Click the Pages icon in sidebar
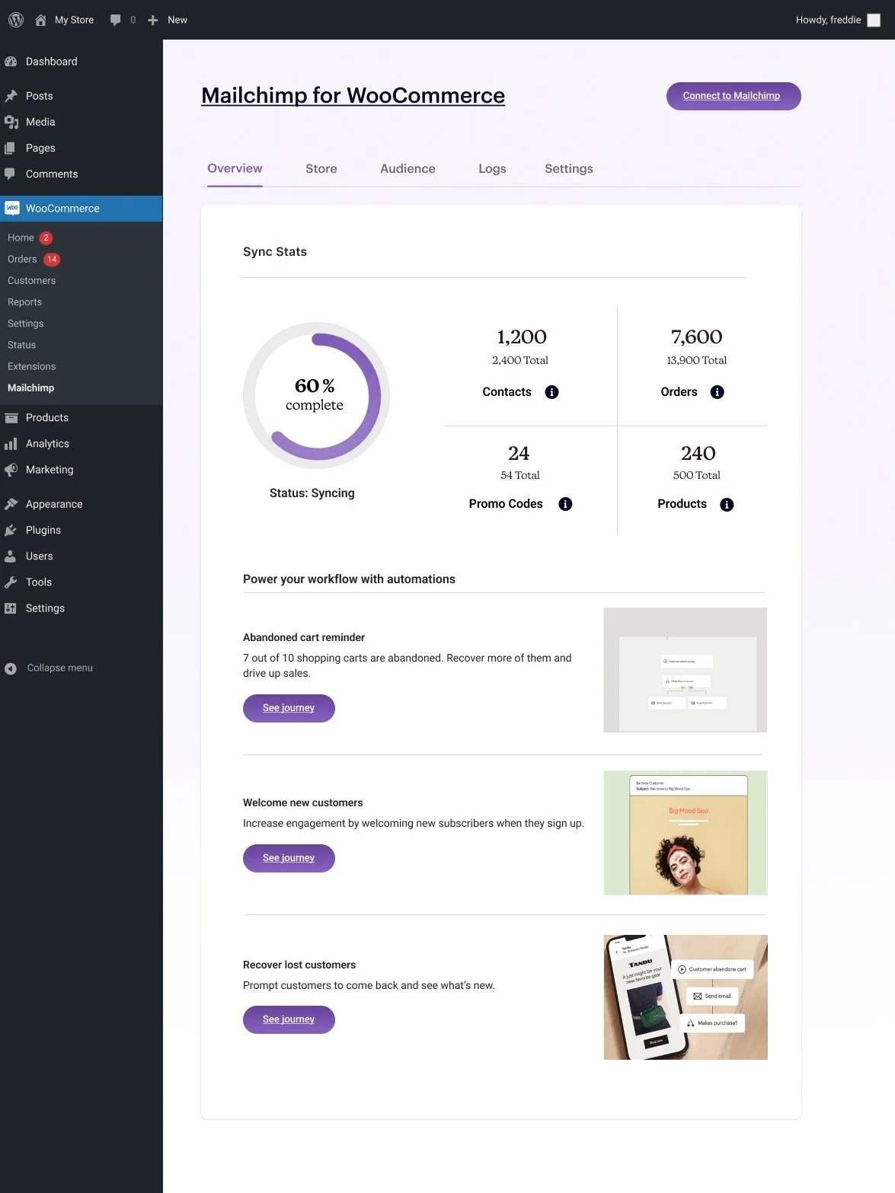 [x=10, y=148]
